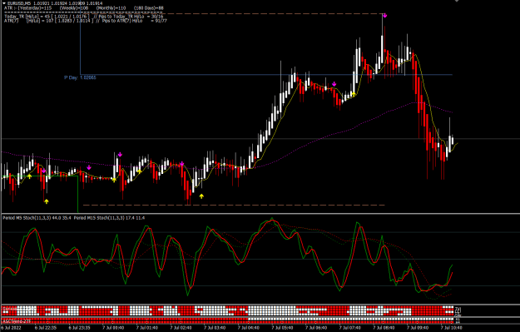This screenshot has width=520, height=332.
Task: Click the ATR Yesterday/Weekly/Monthly readout line
Action: [x=85, y=7]
